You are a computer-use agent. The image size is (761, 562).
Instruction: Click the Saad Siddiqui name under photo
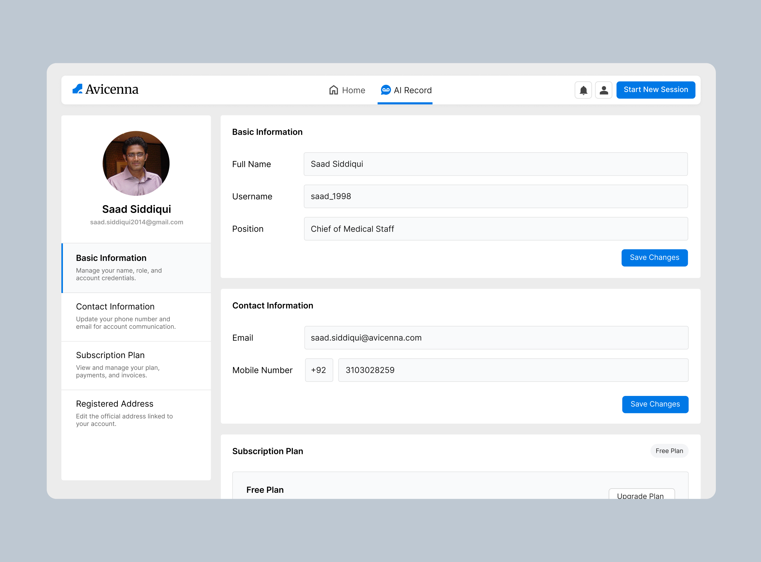[x=136, y=209]
